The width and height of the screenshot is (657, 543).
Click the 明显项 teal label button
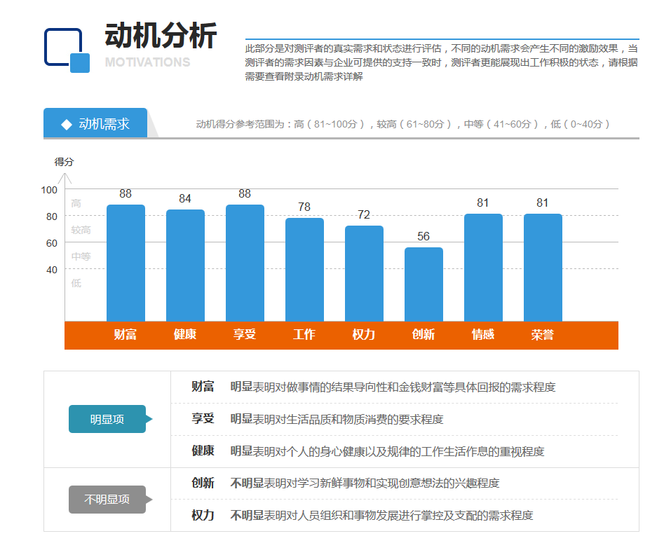[x=107, y=419]
